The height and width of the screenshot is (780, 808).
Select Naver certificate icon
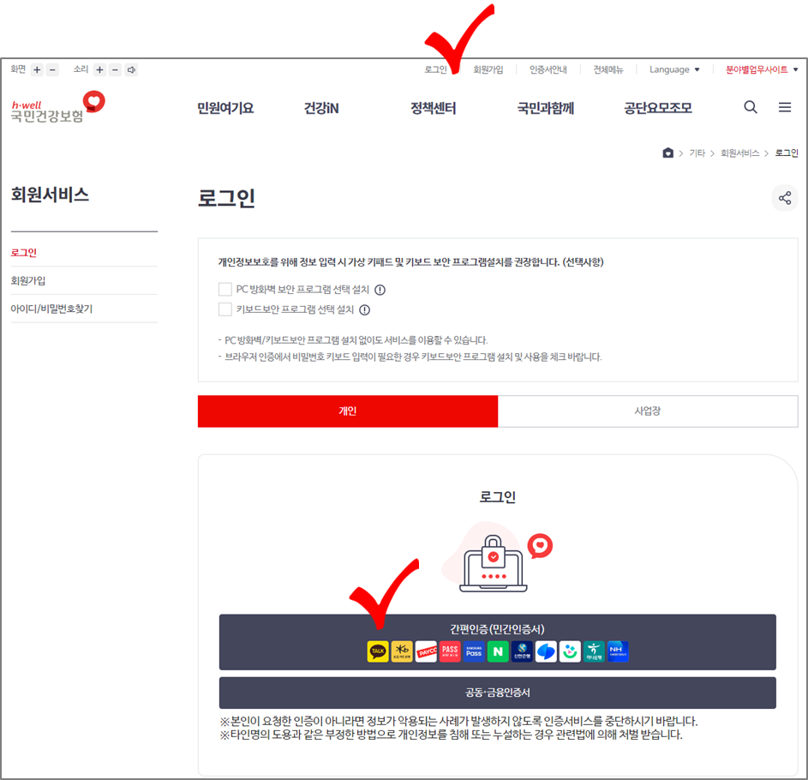497,651
